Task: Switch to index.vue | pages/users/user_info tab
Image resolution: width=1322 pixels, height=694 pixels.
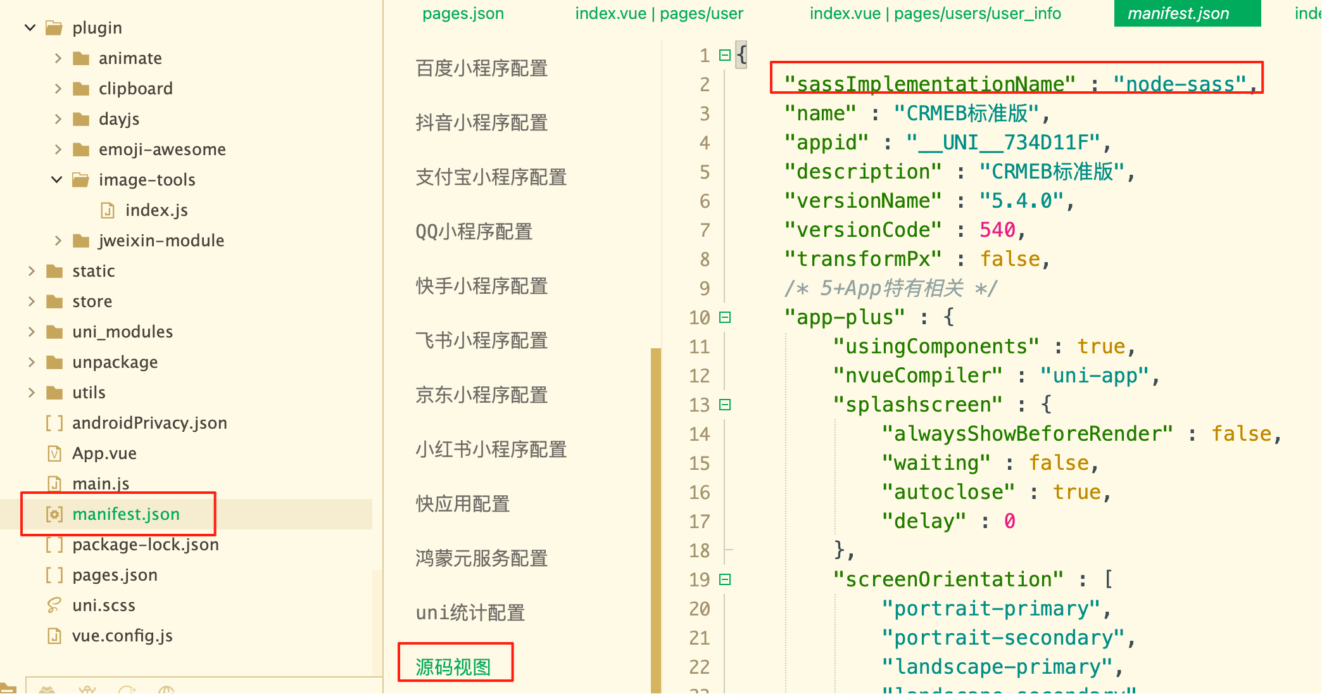Action: (935, 13)
